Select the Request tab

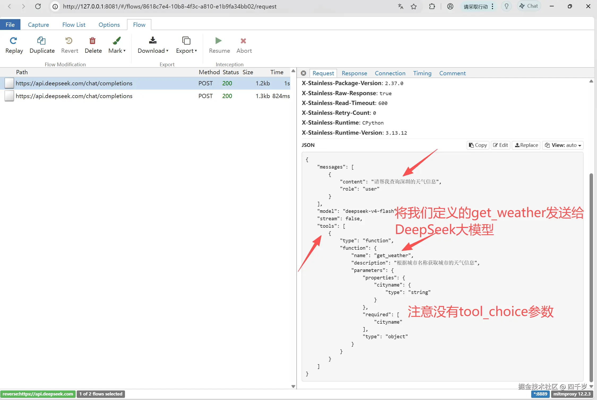coord(323,73)
